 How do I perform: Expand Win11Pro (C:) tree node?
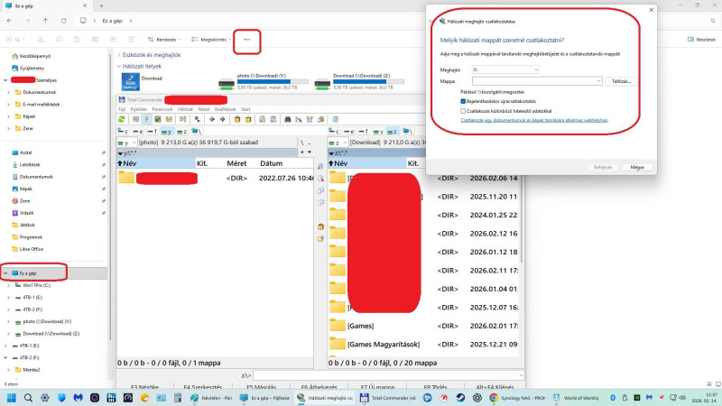(8, 285)
